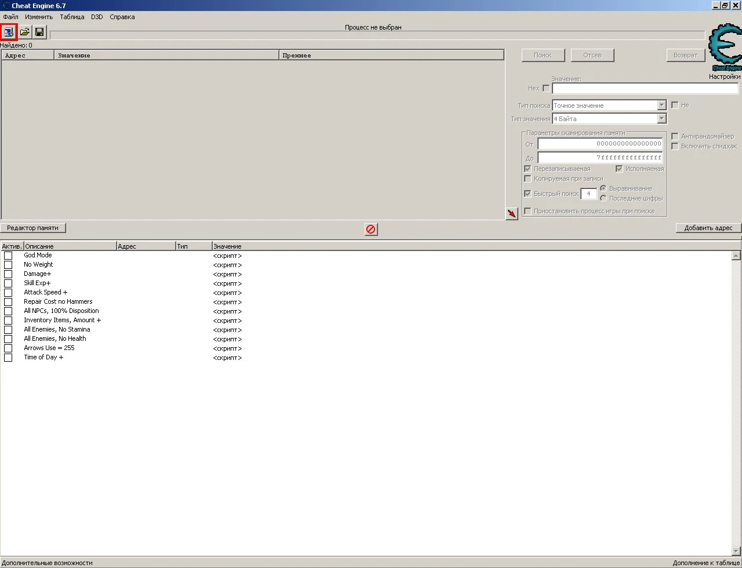Viewport: 742px width, 568px height.
Task: Click the fast scan alignment value field
Action: tap(588, 194)
